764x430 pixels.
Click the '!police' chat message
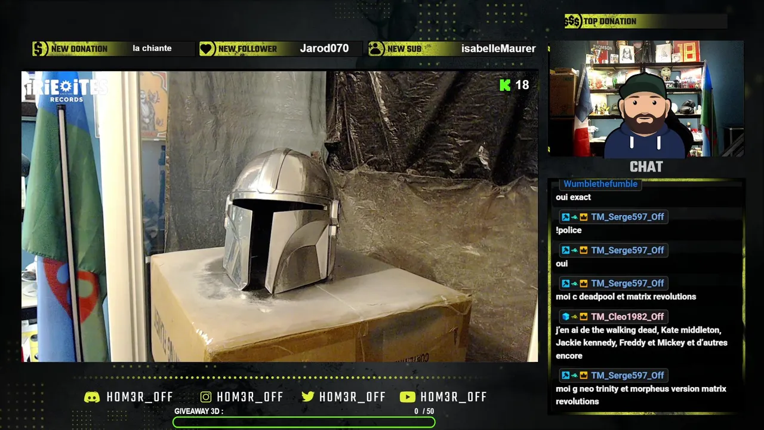[568, 231]
